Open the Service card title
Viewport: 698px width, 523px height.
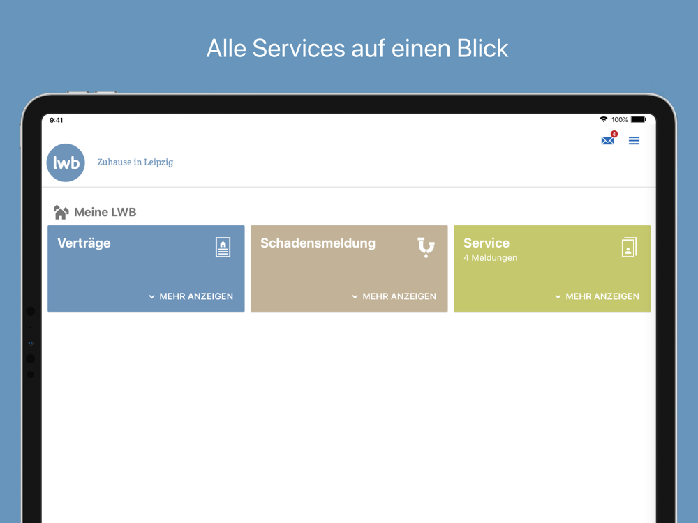486,243
